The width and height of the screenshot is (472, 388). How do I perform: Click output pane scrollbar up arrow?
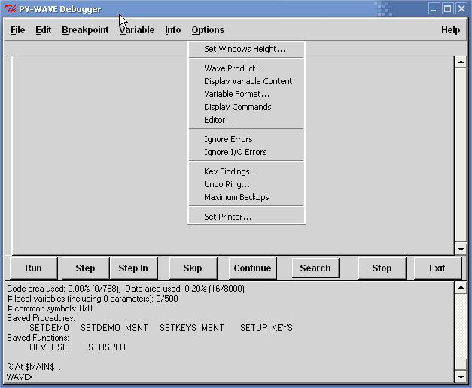click(461, 288)
